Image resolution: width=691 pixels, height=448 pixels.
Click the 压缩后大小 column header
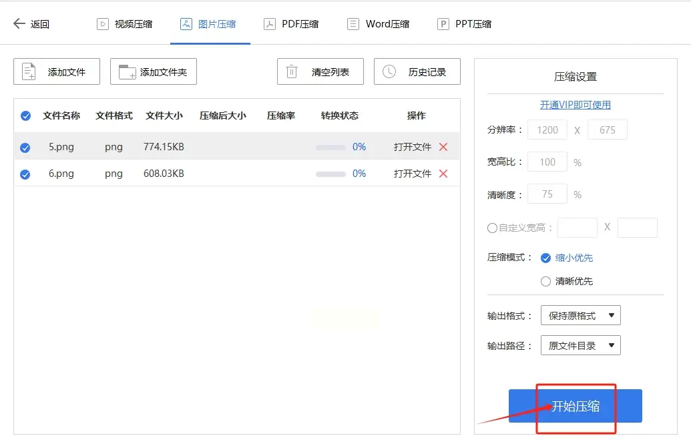(222, 116)
